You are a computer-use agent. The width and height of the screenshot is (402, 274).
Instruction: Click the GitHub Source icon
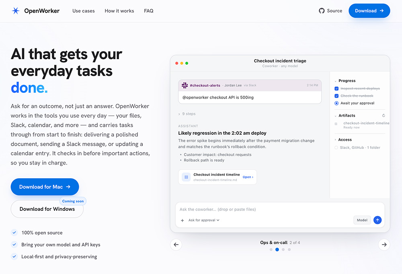click(x=322, y=11)
